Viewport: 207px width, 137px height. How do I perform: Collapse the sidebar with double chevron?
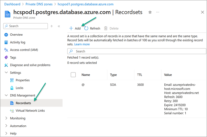tap(59, 26)
